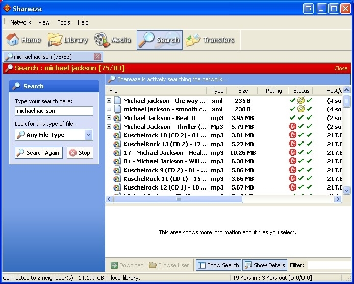Click the vertical scrollbar thumb
The width and height of the screenshot is (354, 284).
pos(346,101)
